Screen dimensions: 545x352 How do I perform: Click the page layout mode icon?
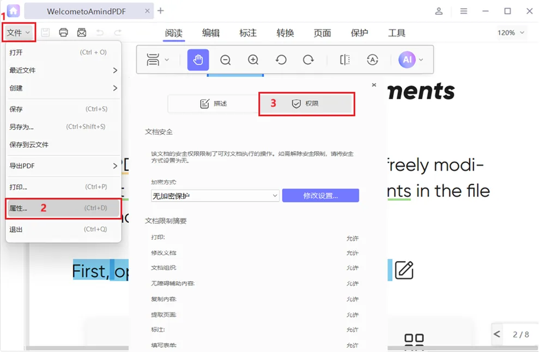pos(153,60)
